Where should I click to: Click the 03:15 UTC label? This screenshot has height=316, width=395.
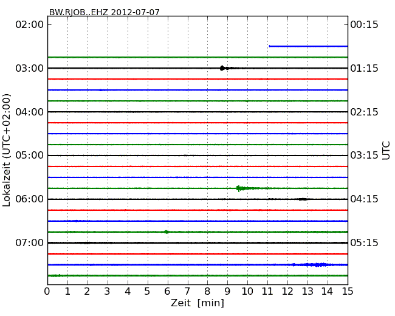pyautogui.click(x=364, y=156)
